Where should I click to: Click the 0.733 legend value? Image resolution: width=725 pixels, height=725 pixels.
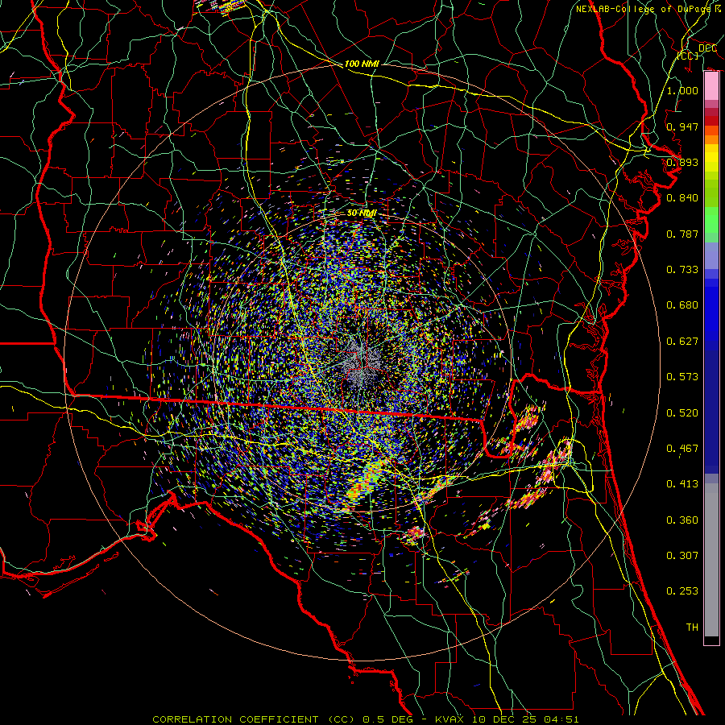pyautogui.click(x=682, y=270)
